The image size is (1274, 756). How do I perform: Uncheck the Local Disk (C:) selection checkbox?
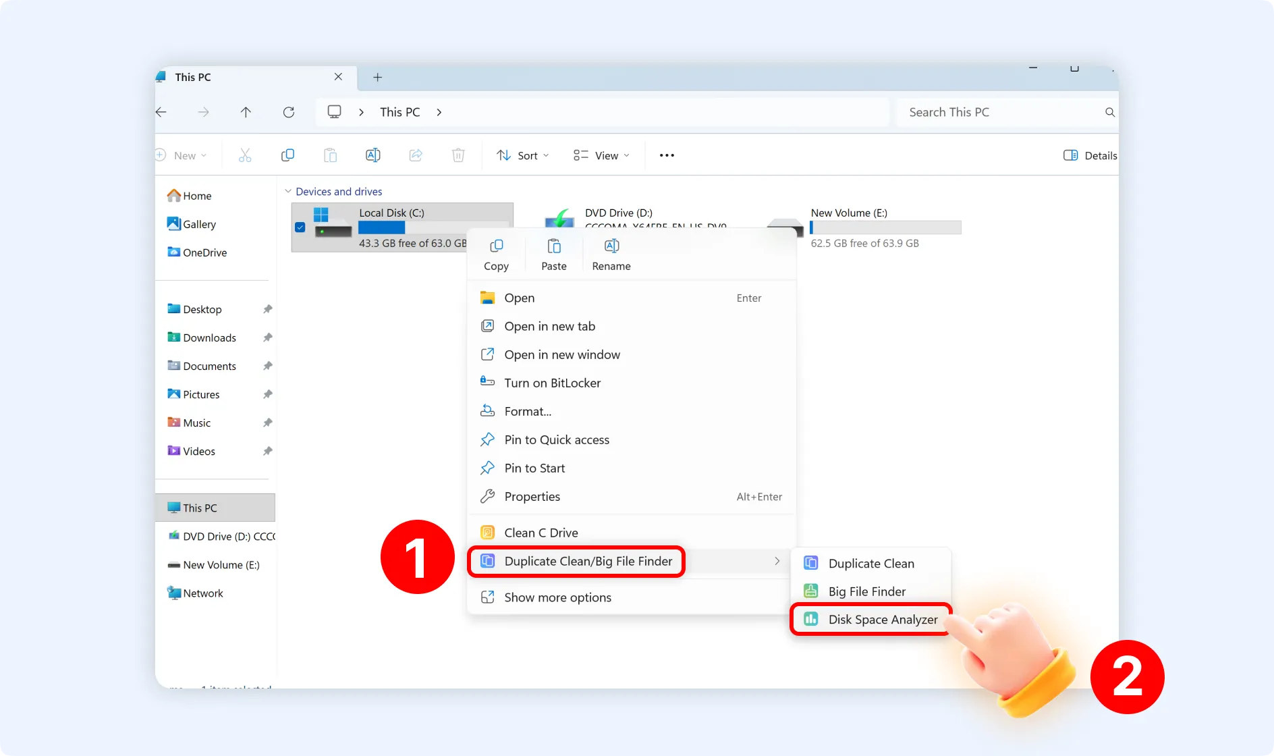point(300,227)
